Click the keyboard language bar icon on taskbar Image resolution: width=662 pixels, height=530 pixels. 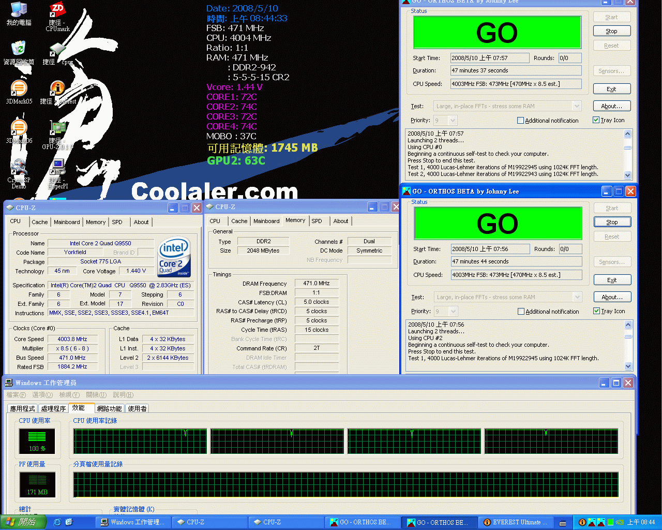pyautogui.click(x=563, y=523)
